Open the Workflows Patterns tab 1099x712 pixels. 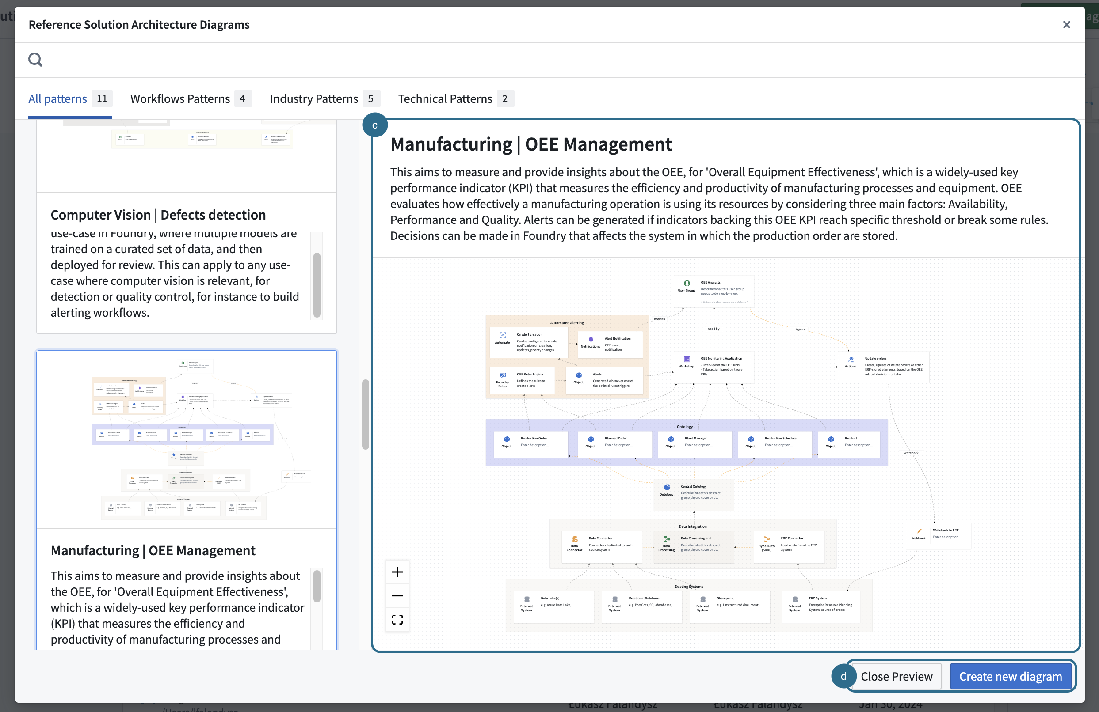point(190,99)
